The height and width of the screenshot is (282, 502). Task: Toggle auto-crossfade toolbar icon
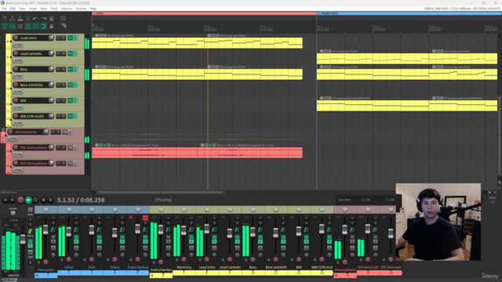[x=5, y=26]
